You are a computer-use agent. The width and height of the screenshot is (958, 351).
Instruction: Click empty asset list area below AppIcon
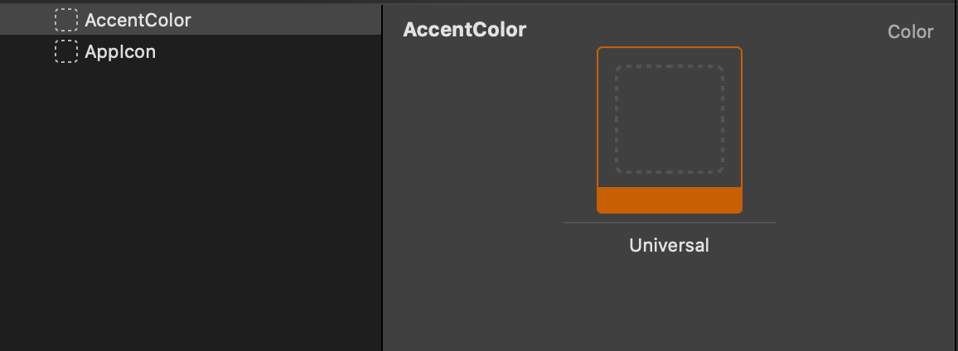coord(191,207)
